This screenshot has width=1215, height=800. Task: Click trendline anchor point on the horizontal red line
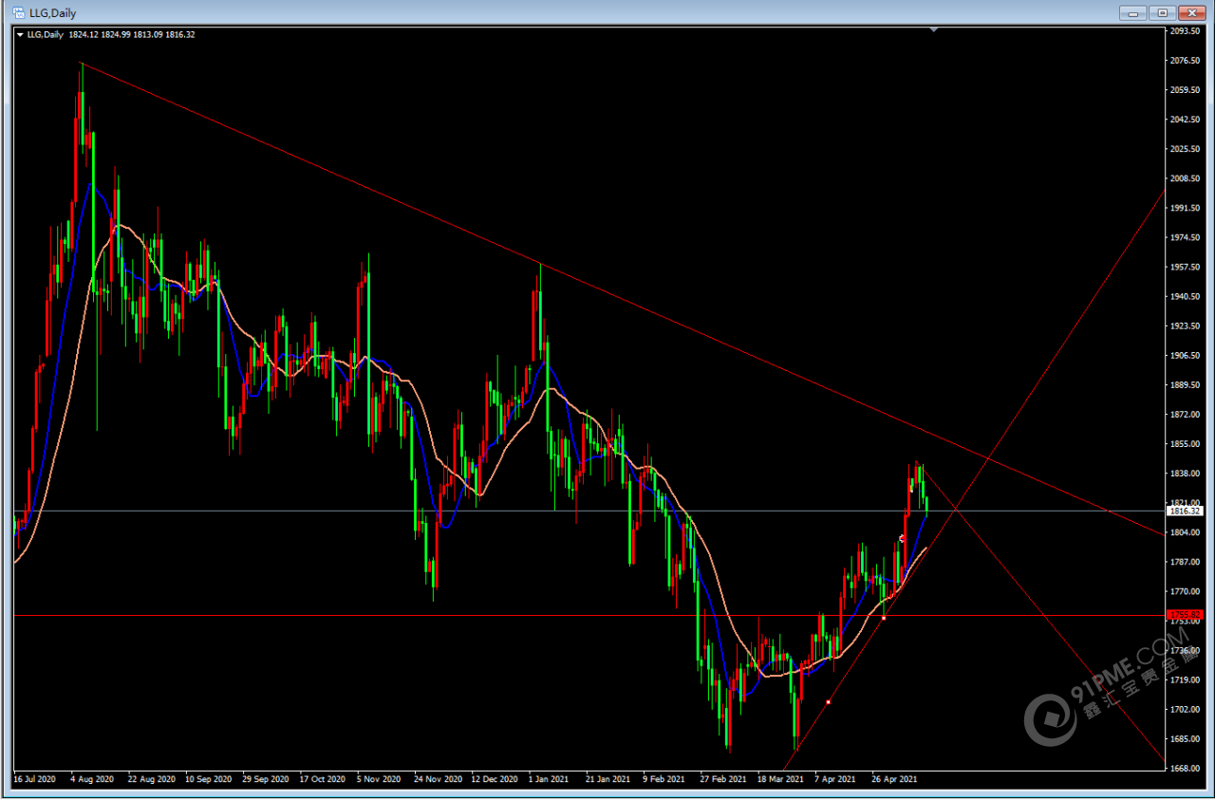coord(884,619)
